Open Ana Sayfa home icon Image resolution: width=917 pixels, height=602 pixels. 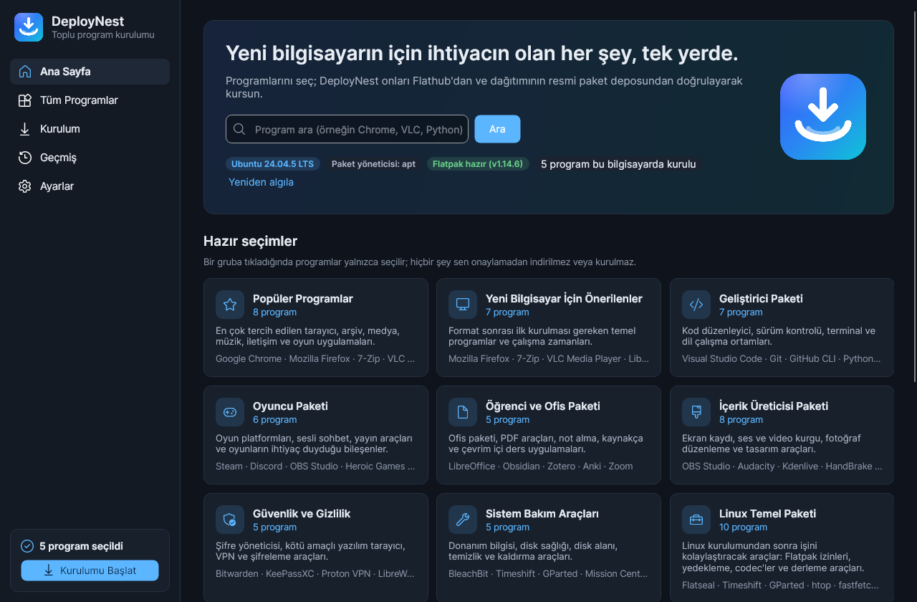(25, 72)
